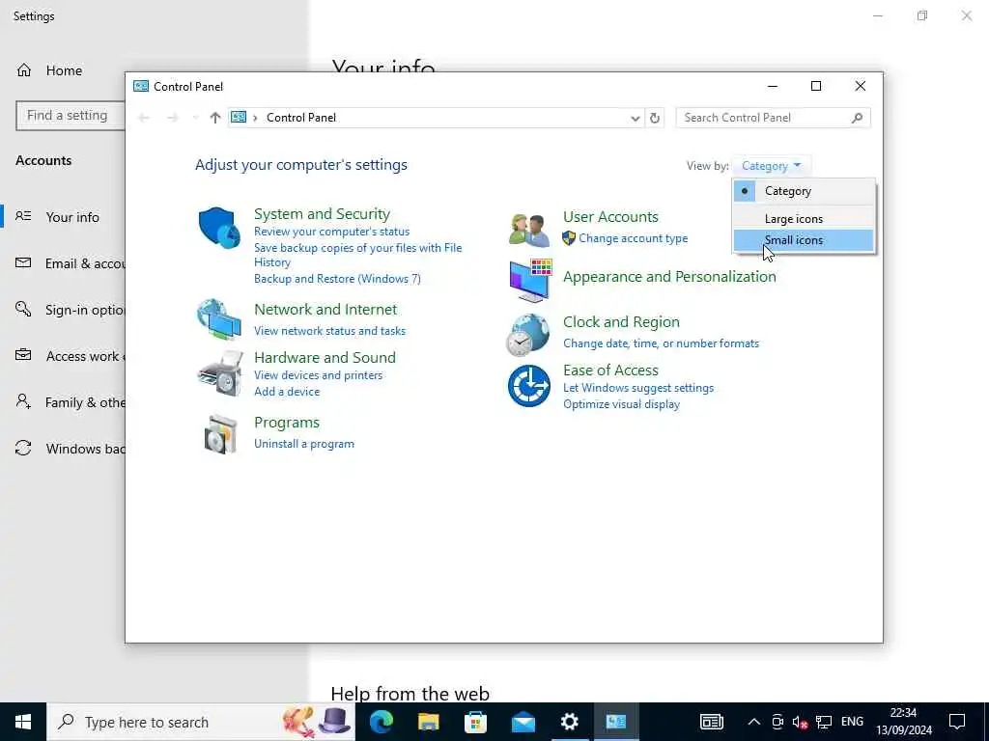Click Save backup copies with File History

[x=357, y=255]
